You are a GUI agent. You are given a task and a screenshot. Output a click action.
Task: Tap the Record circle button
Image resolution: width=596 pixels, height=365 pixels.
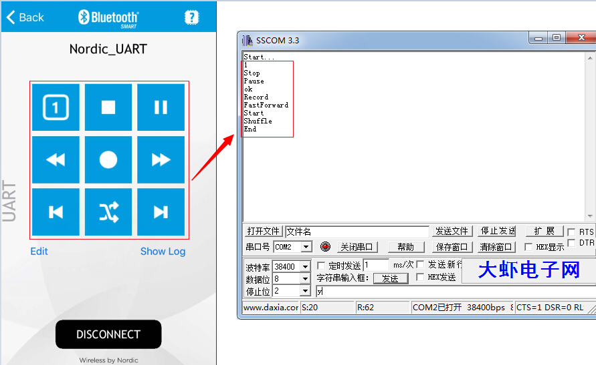coord(108,159)
